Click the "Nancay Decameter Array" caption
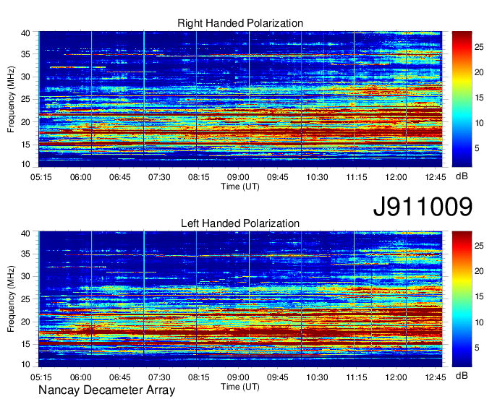Image resolution: width=492 pixels, height=399 pixels. click(106, 390)
